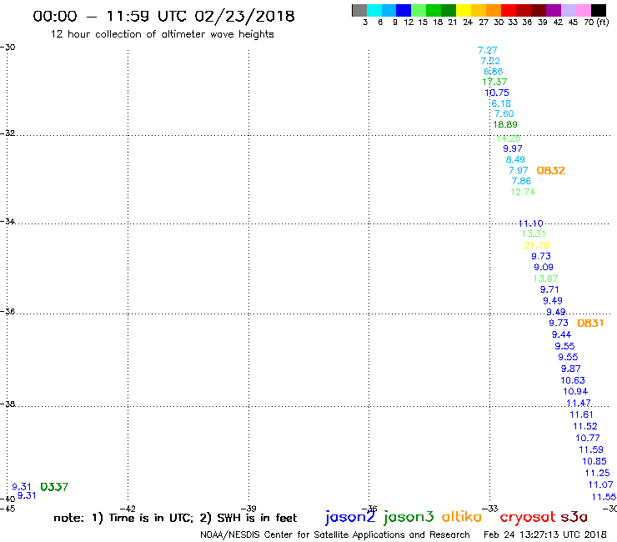This screenshot has height=542, width=617.
Task: Click the wave height value 10.85
Action: pos(594,461)
